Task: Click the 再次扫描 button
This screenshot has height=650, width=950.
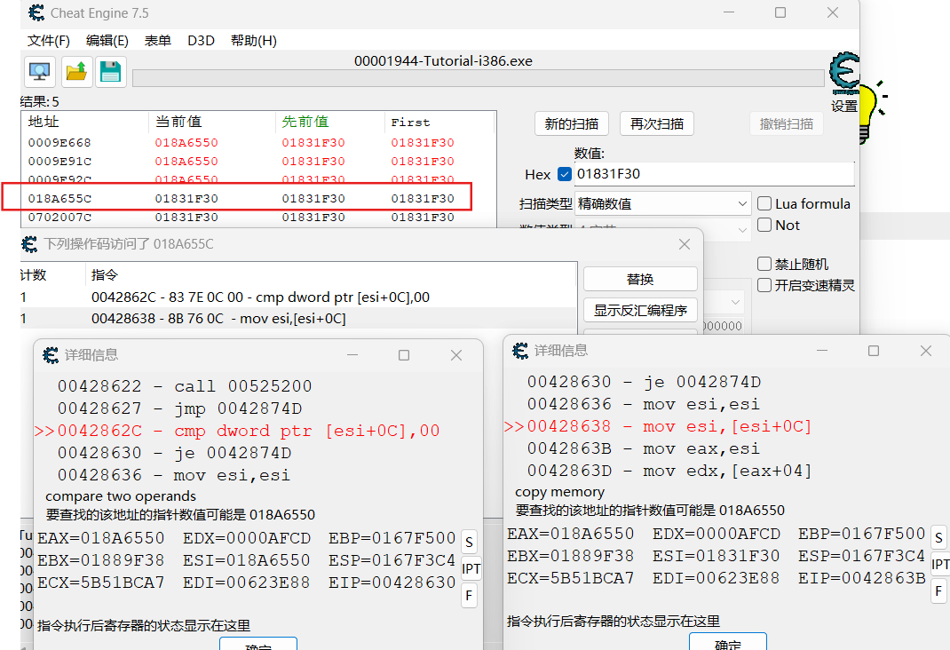Action: click(656, 123)
